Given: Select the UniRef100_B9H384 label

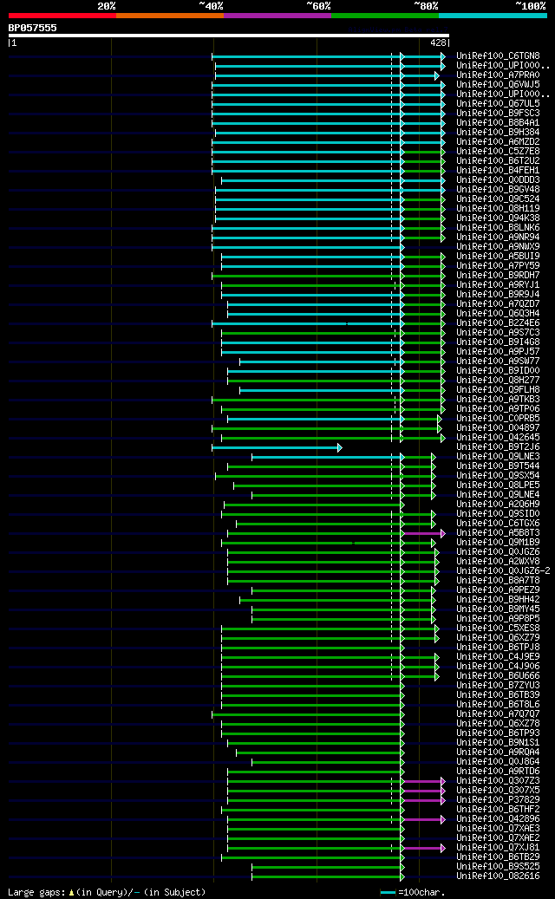Looking at the screenshot, I should point(498,133).
